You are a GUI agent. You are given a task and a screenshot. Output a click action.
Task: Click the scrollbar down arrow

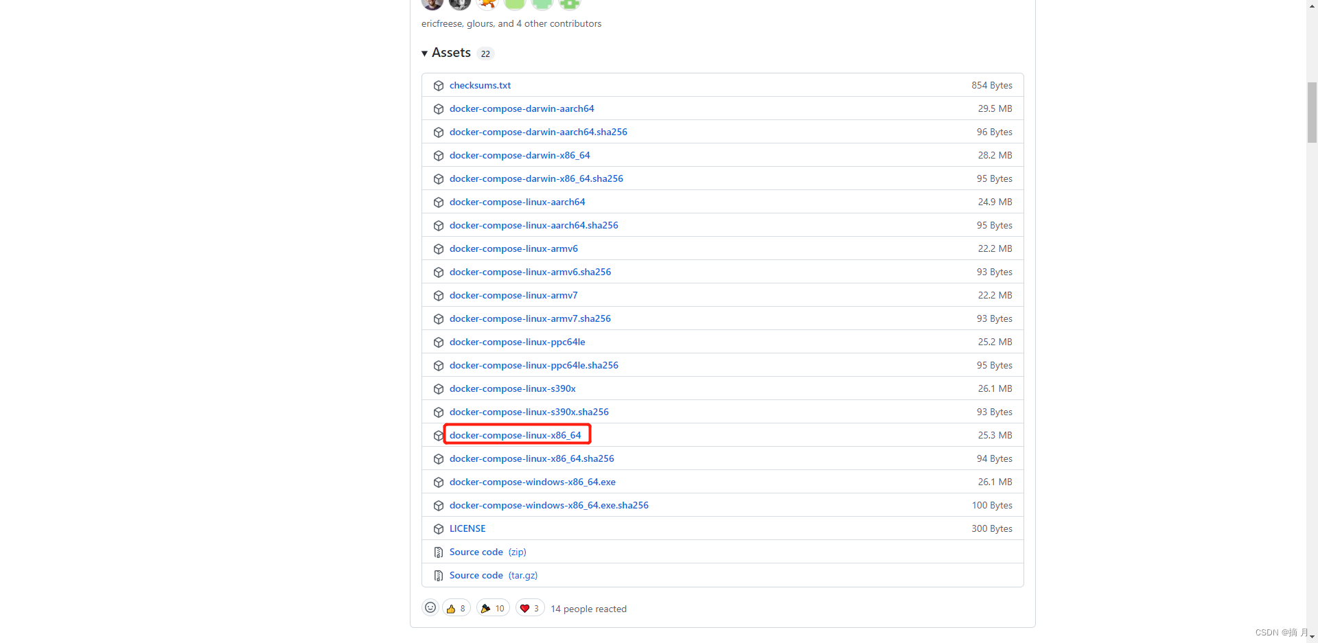coord(1312,637)
